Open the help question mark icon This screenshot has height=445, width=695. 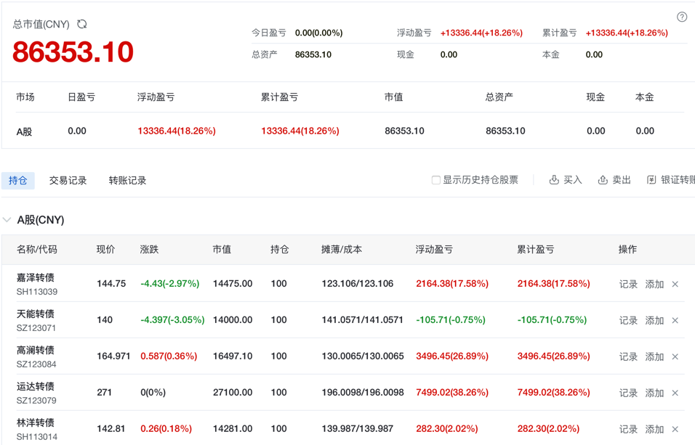(681, 17)
